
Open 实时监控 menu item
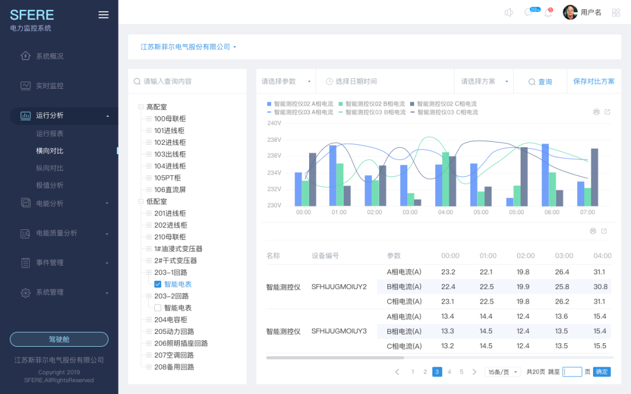(50, 86)
